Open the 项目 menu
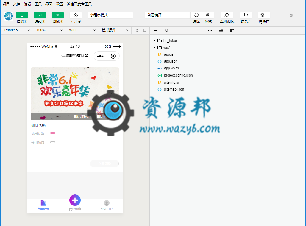Screen dimensions: 306x226 coord(6,4)
